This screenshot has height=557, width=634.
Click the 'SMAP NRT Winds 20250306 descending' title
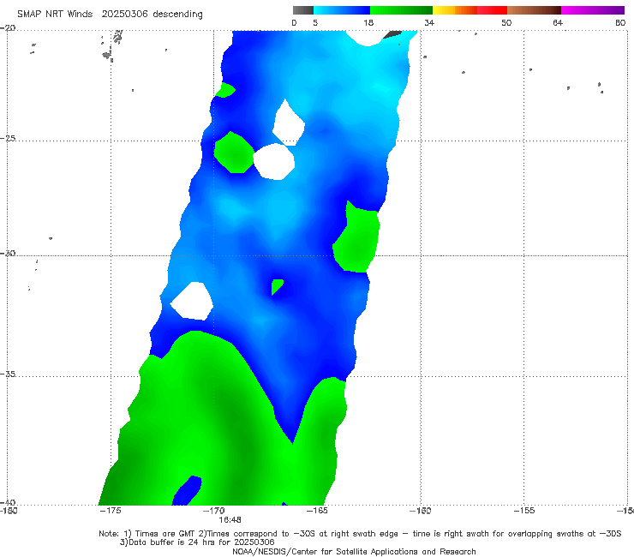click(x=110, y=15)
